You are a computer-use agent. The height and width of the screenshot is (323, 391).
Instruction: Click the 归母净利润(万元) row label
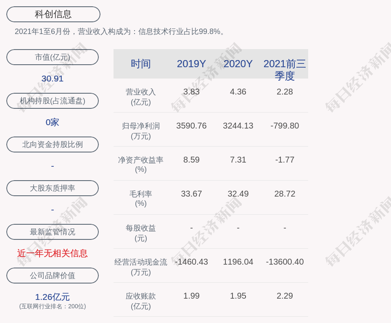(141, 131)
